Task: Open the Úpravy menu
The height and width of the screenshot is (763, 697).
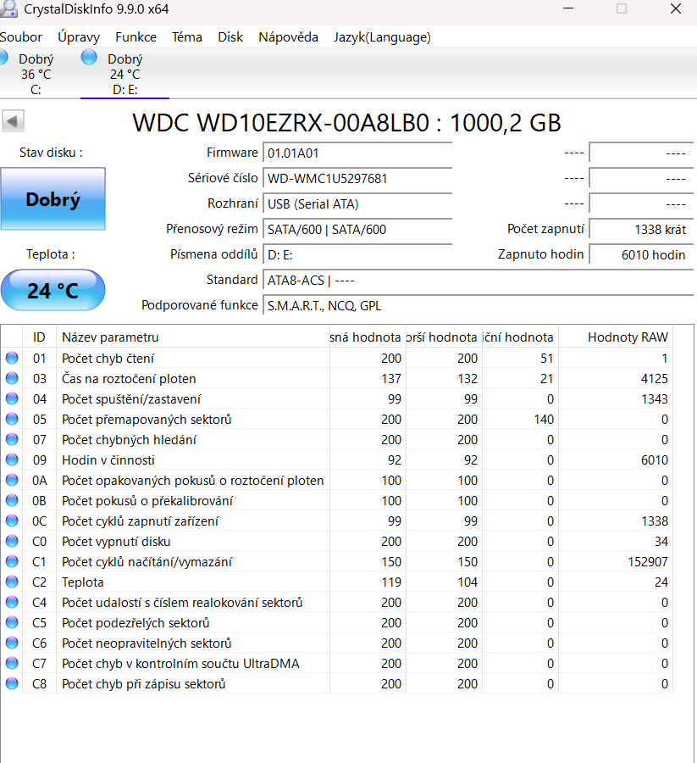Action: point(78,37)
